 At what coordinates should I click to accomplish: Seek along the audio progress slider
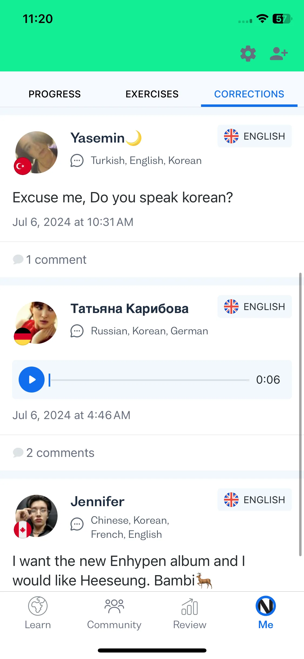(149, 380)
